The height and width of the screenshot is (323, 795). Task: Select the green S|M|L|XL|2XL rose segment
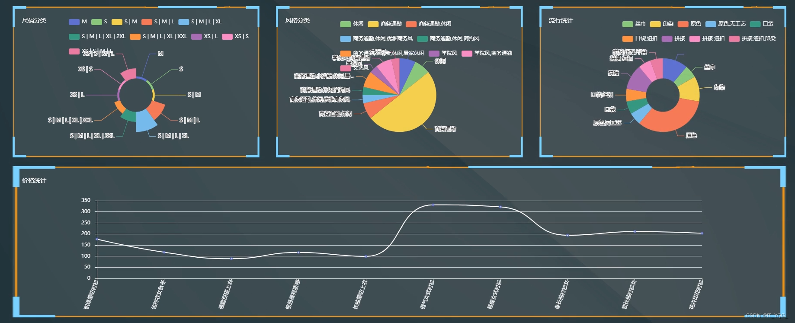coord(129,115)
